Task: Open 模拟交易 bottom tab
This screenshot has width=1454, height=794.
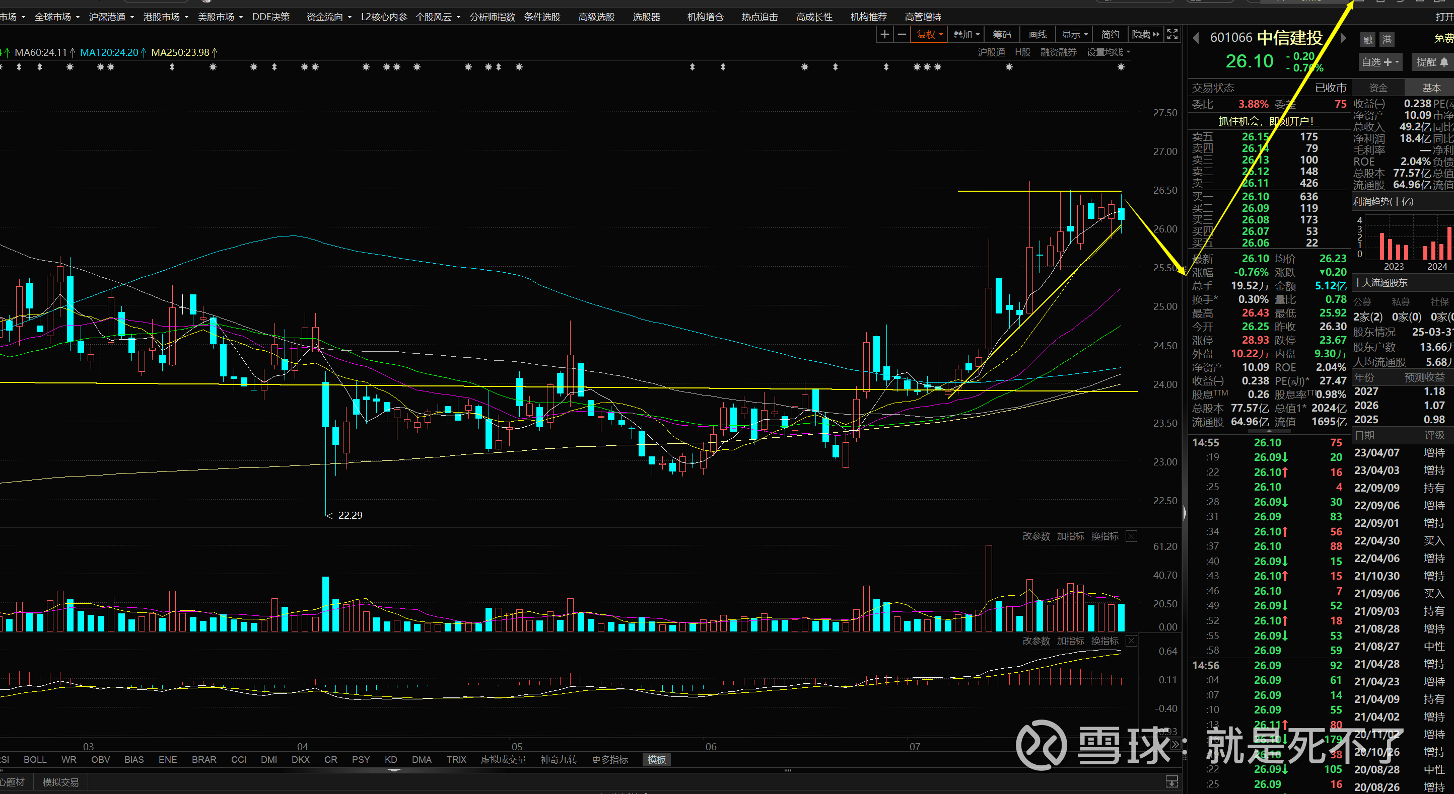Action: coord(60,782)
